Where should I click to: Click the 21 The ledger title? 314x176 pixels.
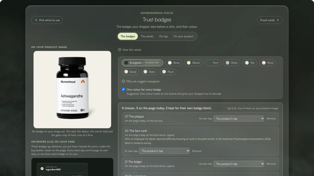133,162
